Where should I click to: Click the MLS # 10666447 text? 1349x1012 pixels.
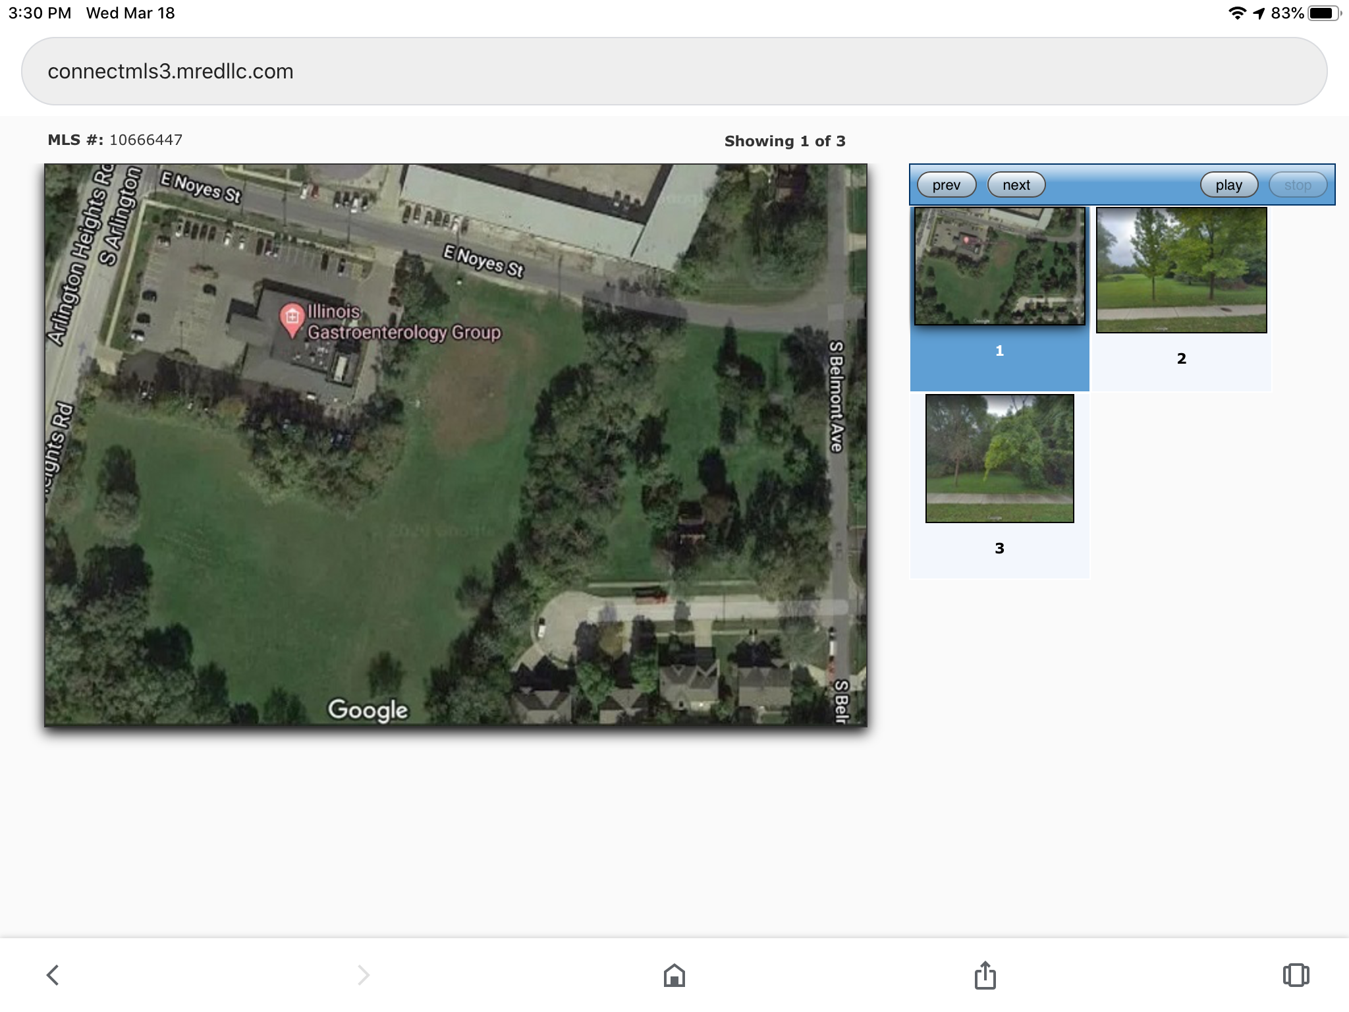coord(115,140)
